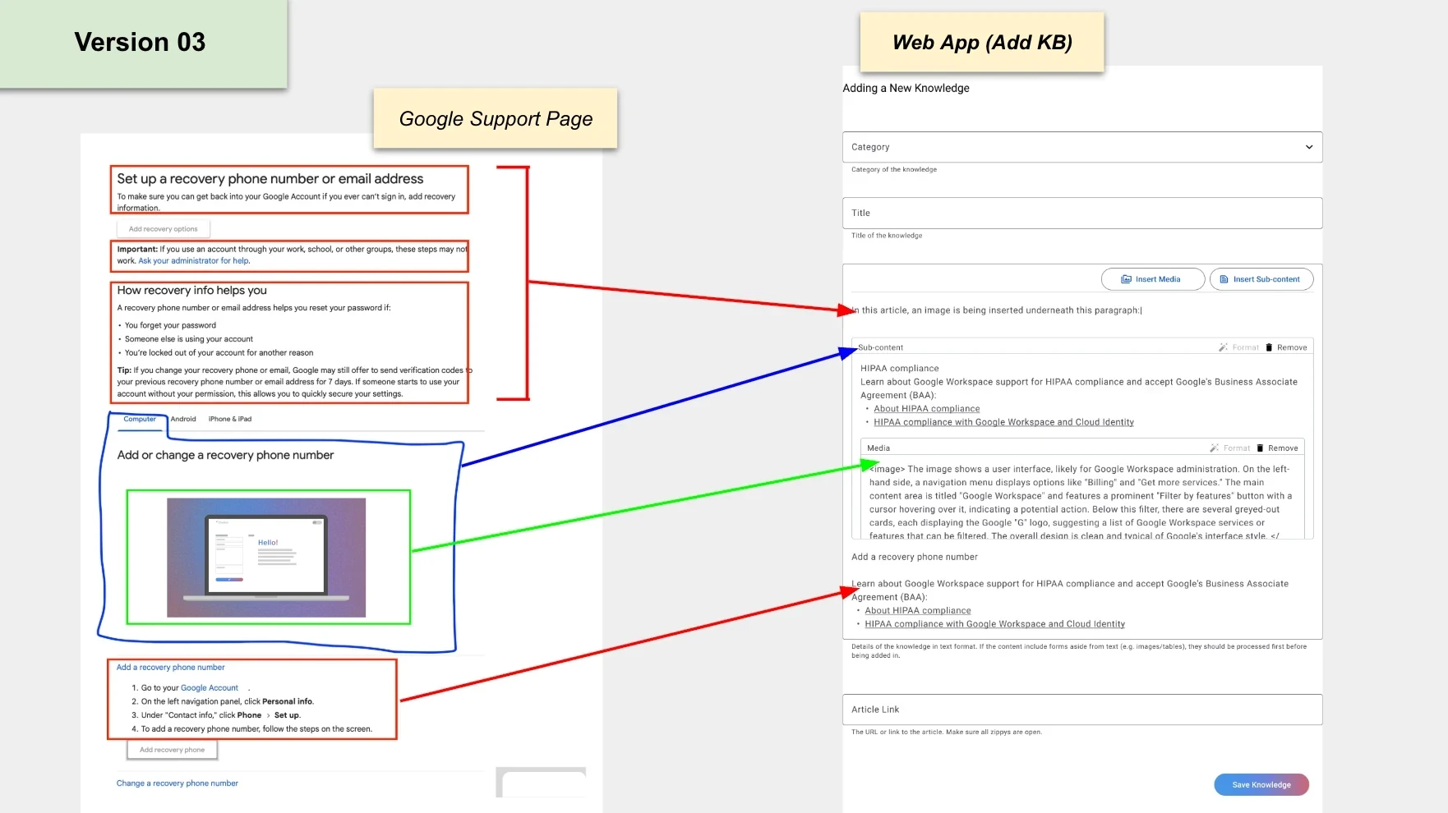Click the magic wand Format icon in the Media header
The height and width of the screenshot is (813, 1448).
coord(1214,448)
